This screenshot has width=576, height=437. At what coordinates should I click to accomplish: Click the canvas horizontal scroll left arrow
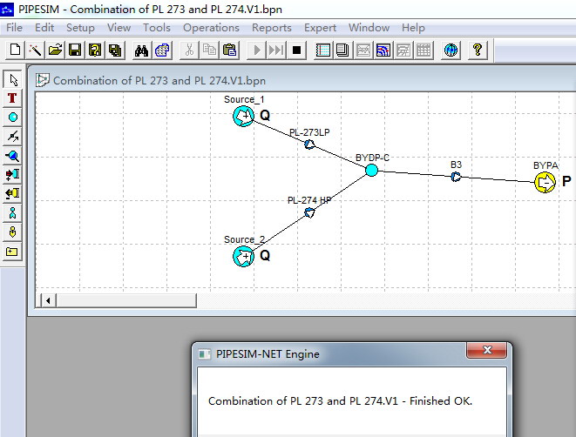(x=48, y=300)
